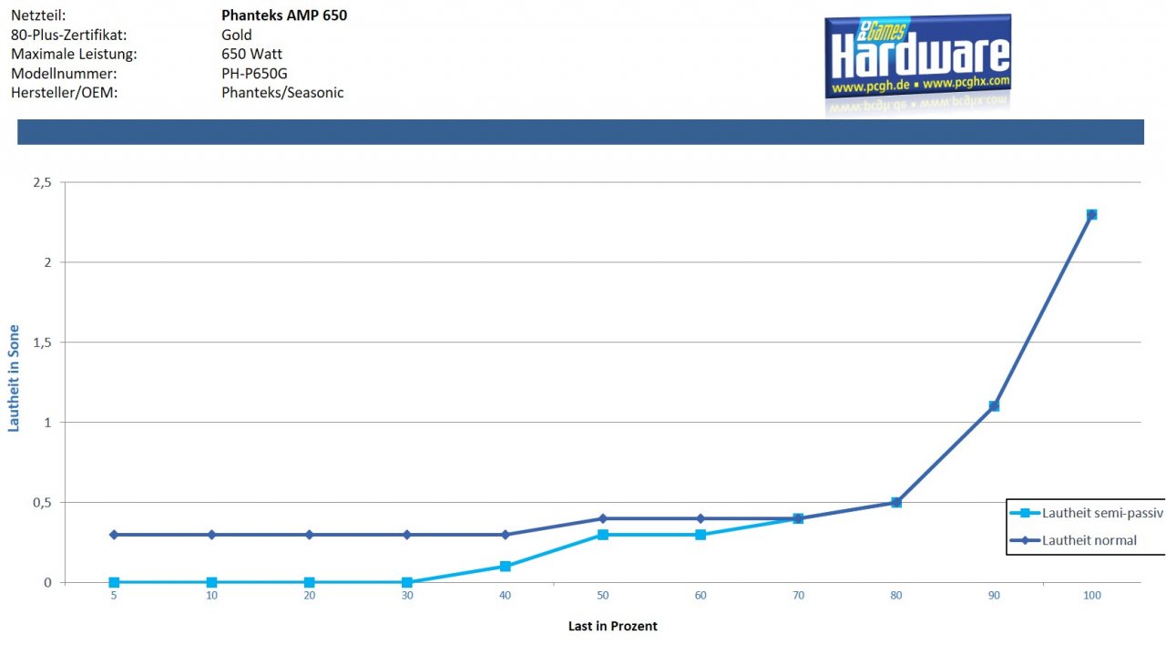Select the overlapping data point at 70% load
The image size is (1166, 665).
pos(799,518)
